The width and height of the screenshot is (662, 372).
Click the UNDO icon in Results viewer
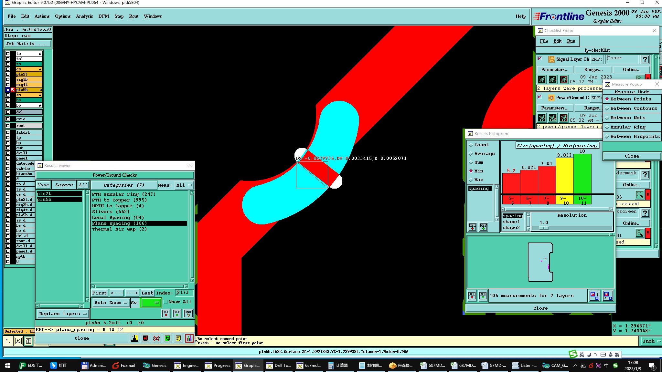(x=188, y=313)
